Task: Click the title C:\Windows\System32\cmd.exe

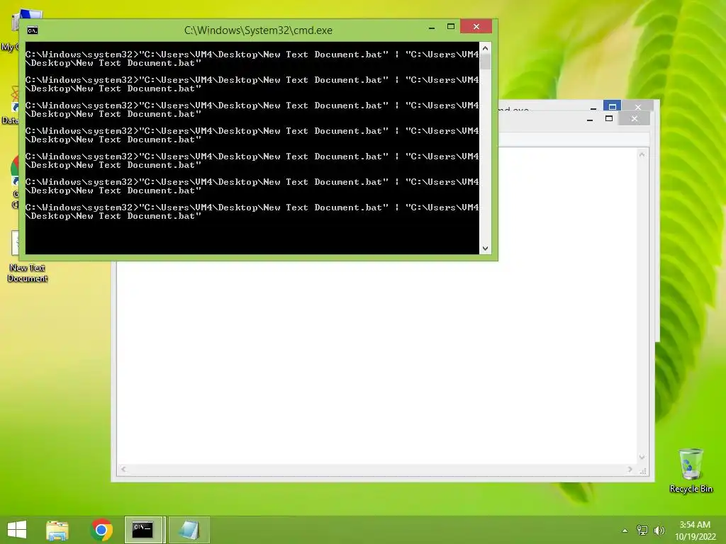Action: click(x=258, y=30)
